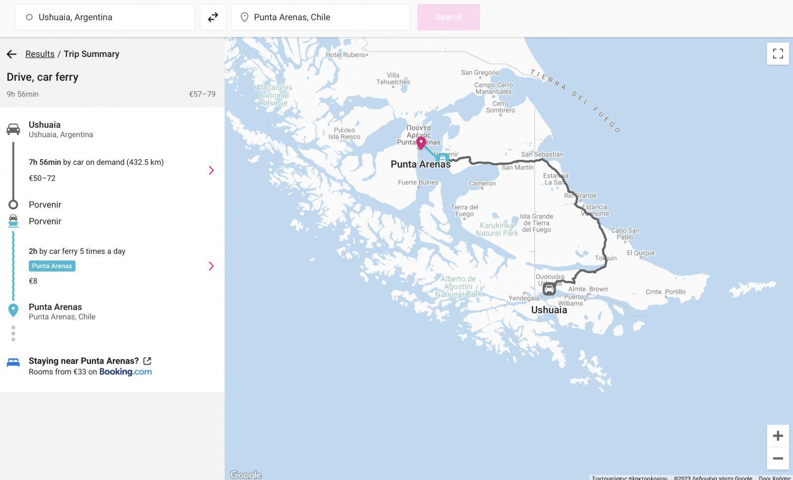
Task: Zoom in on the map
Action: click(778, 436)
